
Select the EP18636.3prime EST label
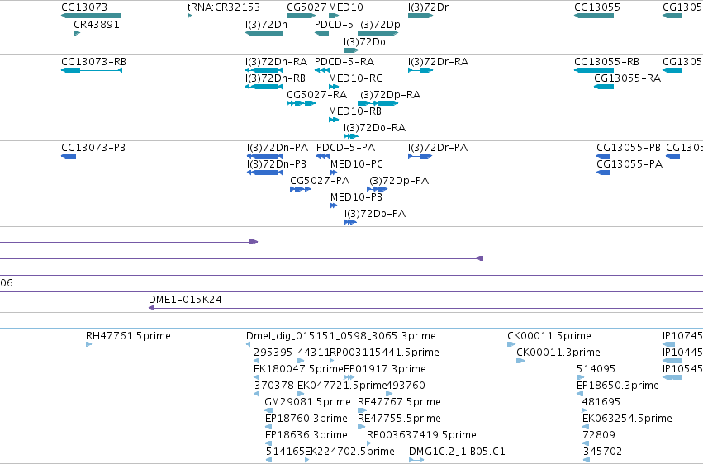[x=306, y=435]
